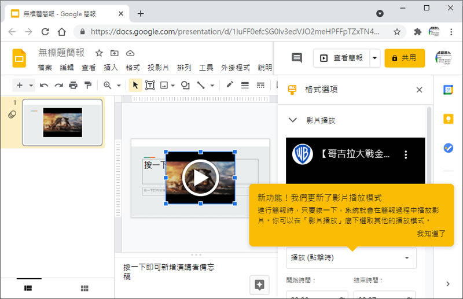Select the text box tool

tap(150, 85)
